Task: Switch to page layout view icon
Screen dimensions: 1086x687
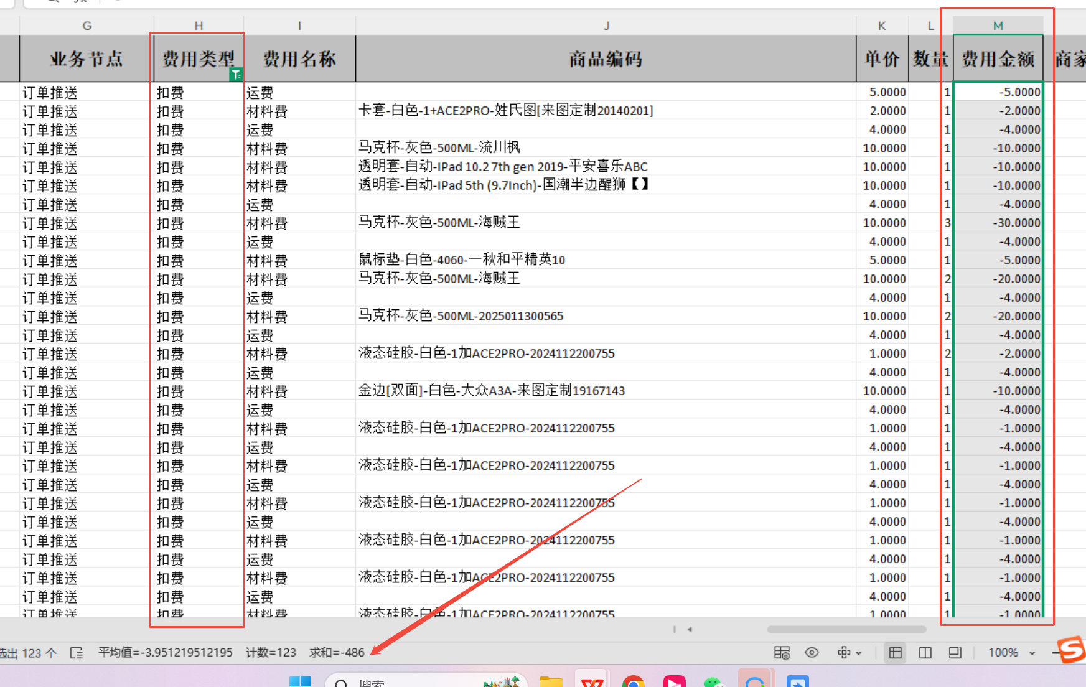Action: tap(955, 653)
